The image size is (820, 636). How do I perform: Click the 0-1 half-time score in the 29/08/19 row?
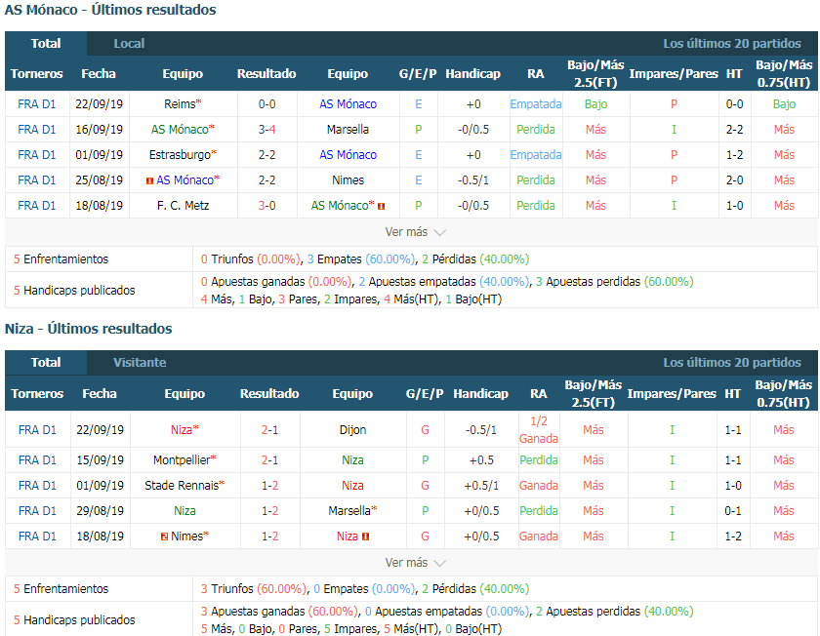[733, 510]
